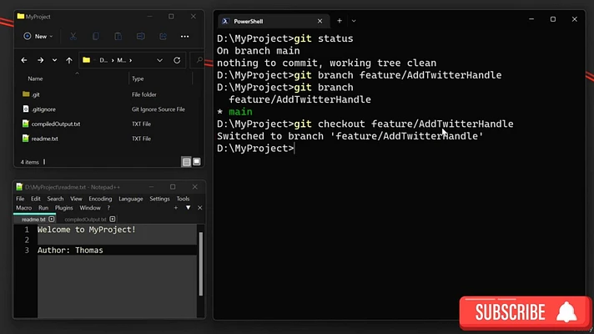Click the Paste icon in Explorer toolbar
This screenshot has height=334, width=594.
coord(118,37)
